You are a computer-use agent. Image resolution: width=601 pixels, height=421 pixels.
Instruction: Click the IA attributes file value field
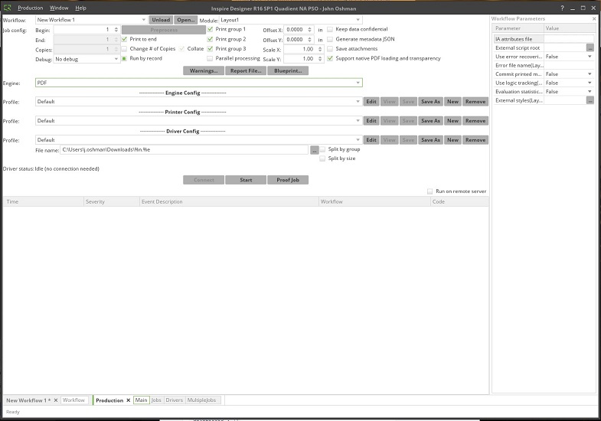point(569,38)
